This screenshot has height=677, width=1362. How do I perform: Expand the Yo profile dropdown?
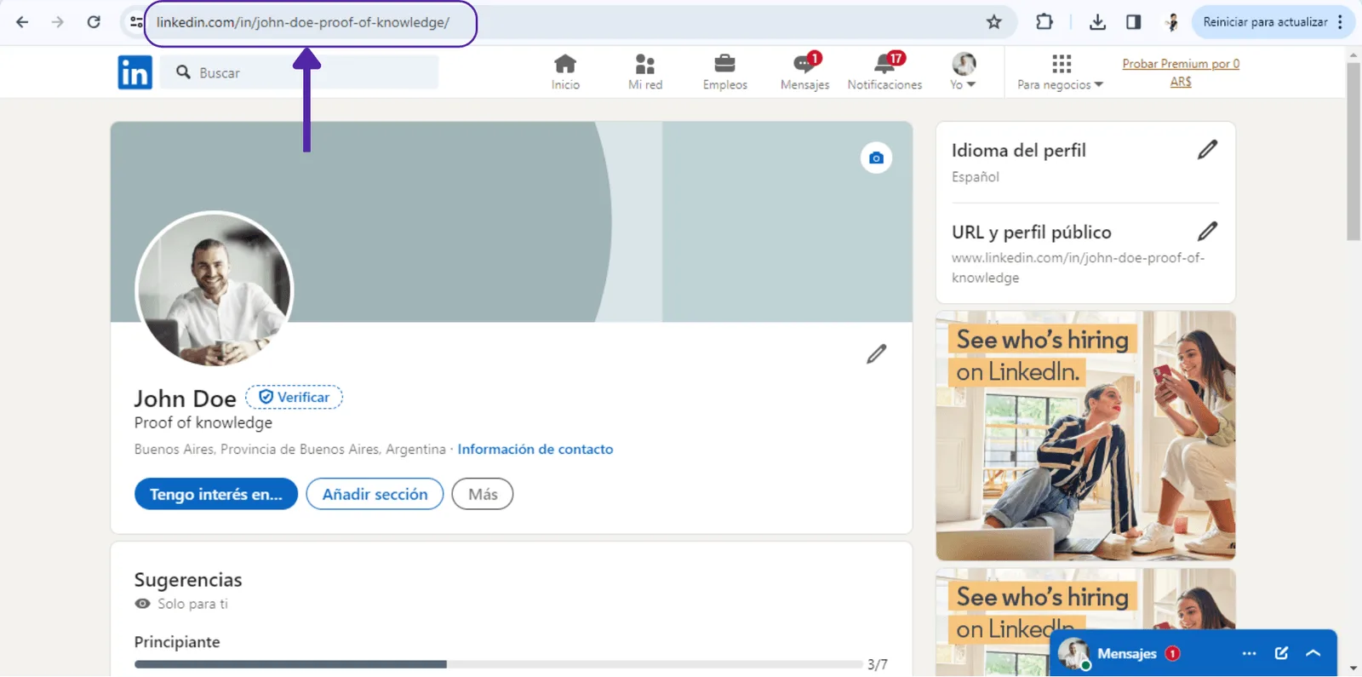[964, 72]
